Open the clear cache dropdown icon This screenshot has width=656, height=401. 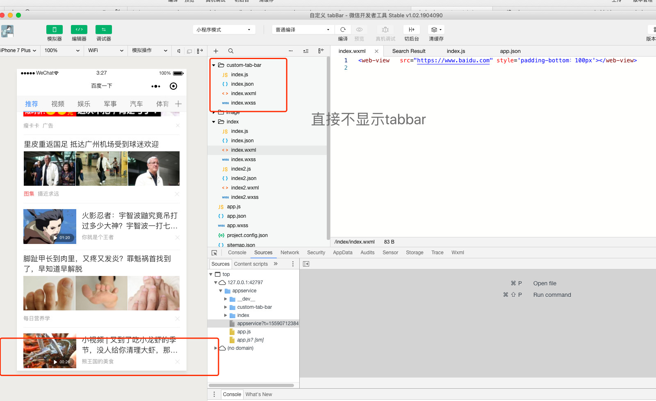[436, 30]
